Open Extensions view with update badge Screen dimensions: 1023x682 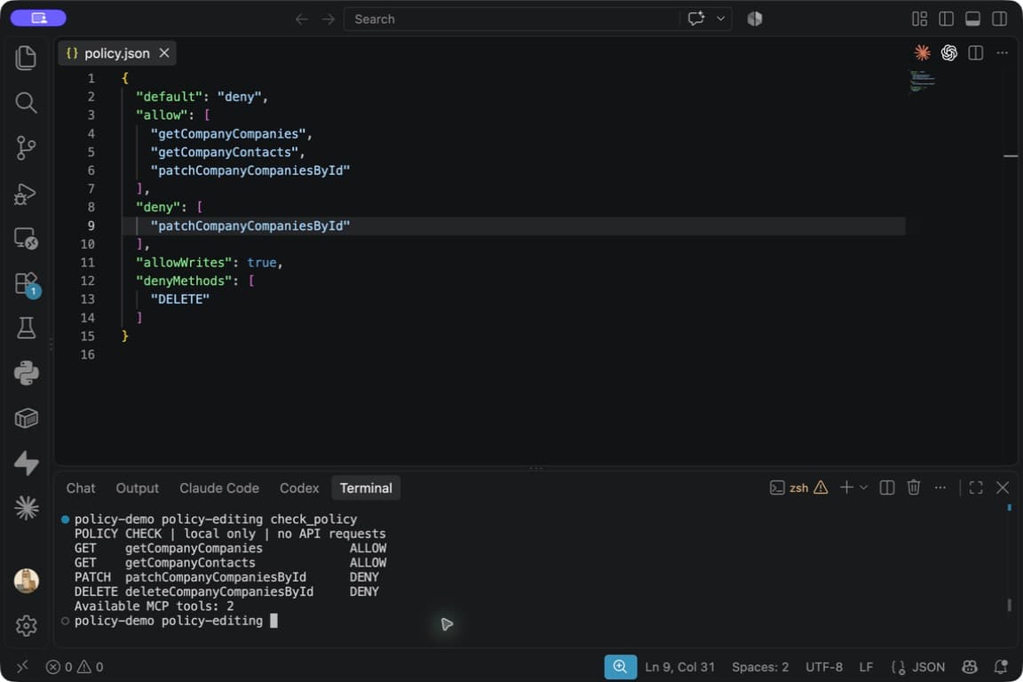(27, 284)
